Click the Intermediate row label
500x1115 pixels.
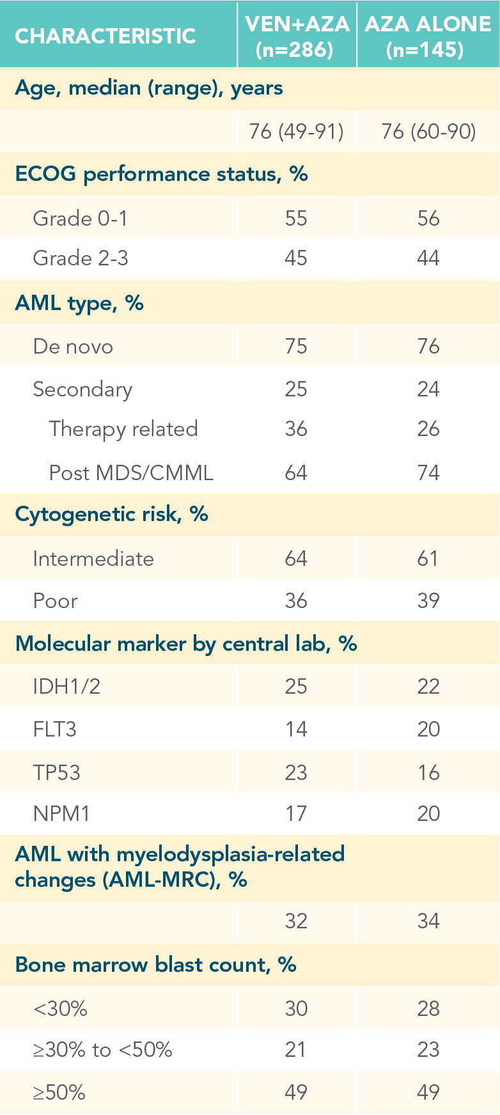[x=93, y=559]
